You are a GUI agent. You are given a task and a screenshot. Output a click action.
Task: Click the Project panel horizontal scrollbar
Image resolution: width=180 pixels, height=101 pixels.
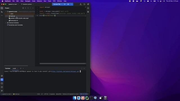tap(16, 66)
